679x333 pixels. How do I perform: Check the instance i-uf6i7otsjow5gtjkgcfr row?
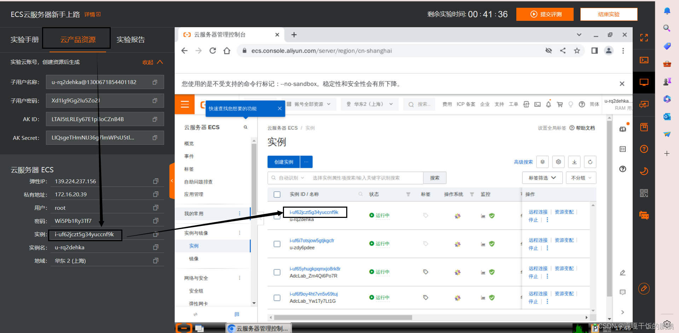pyautogui.click(x=277, y=244)
